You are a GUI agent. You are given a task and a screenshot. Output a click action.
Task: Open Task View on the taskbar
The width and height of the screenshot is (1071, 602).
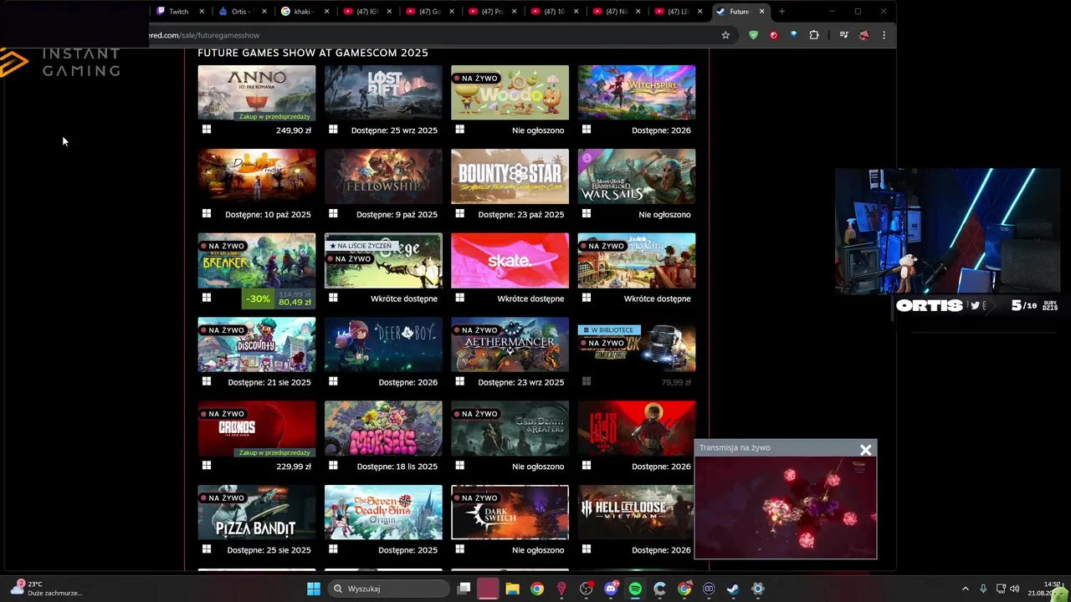[x=464, y=589]
